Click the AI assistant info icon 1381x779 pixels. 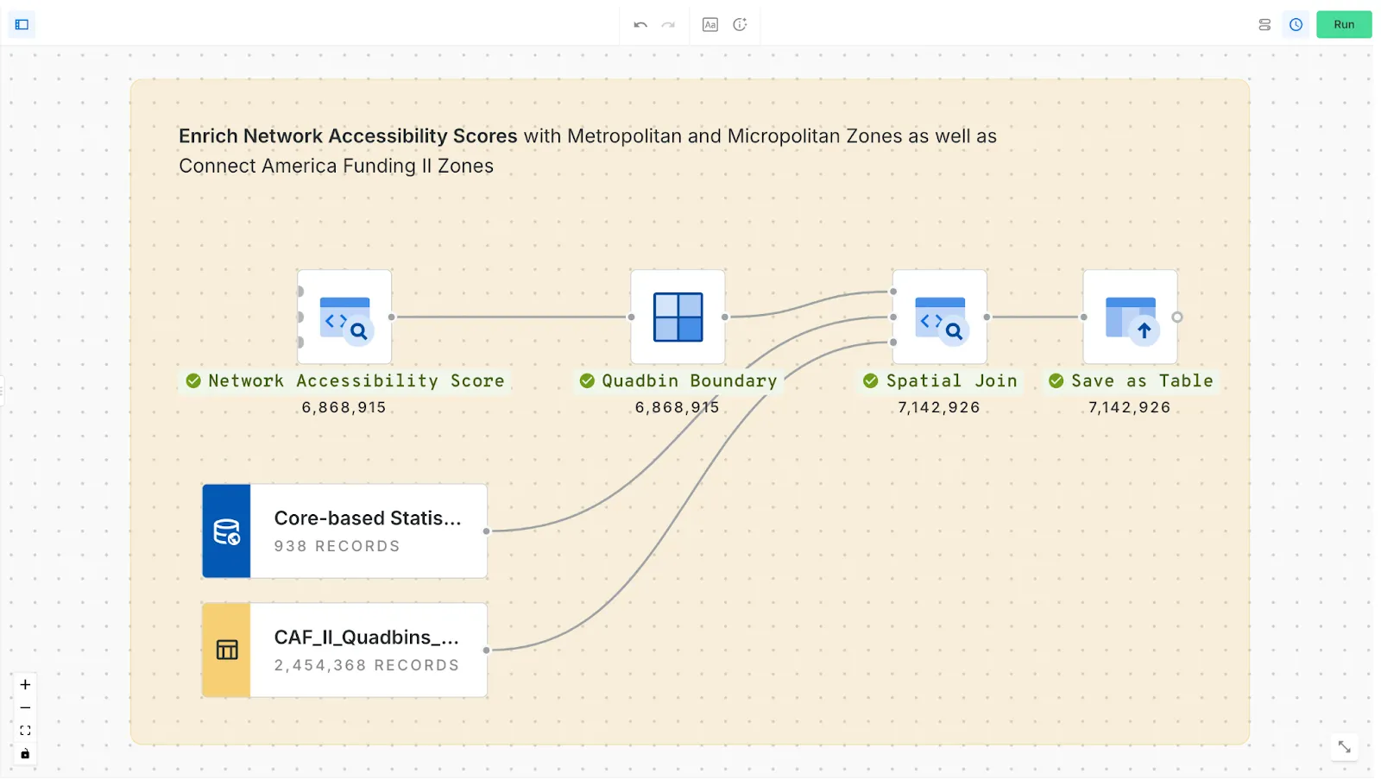pyautogui.click(x=740, y=24)
